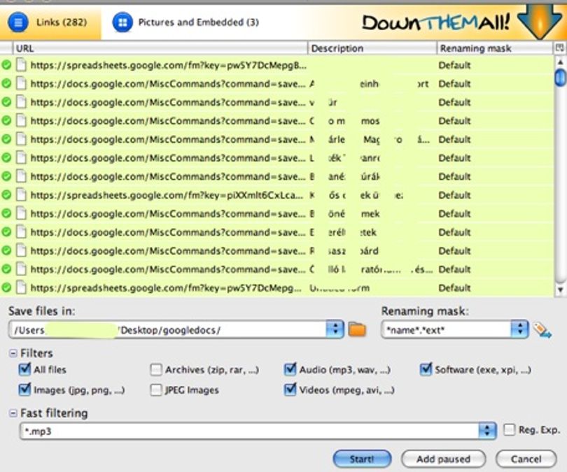
Task: Sort list by the Description column header
Action: (x=372, y=48)
